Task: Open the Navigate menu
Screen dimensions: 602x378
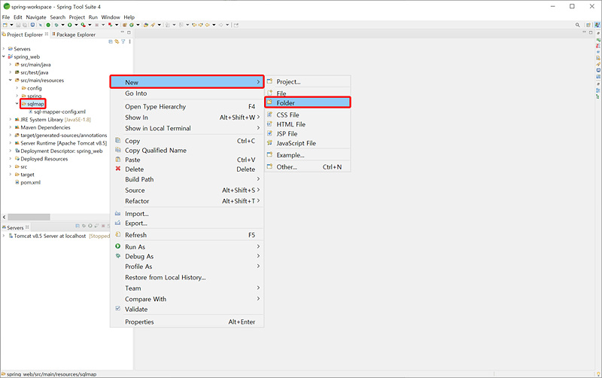Action: tap(35, 17)
